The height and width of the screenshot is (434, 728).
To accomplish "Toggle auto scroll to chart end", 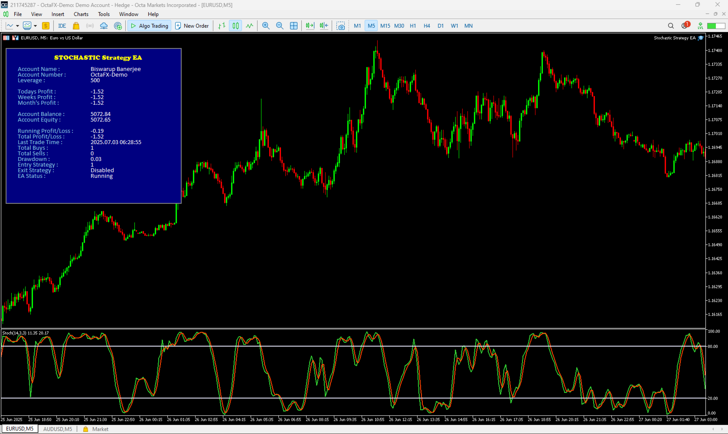I will pyautogui.click(x=310, y=26).
